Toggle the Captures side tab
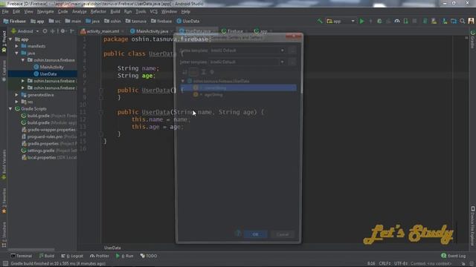This screenshot has height=267, width=476. 4,70
